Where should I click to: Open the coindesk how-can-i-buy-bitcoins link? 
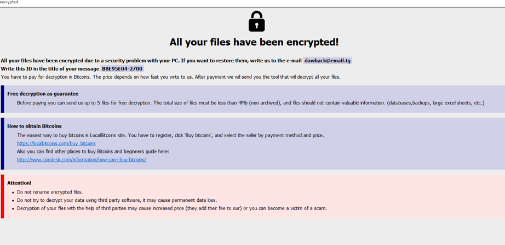point(81,160)
